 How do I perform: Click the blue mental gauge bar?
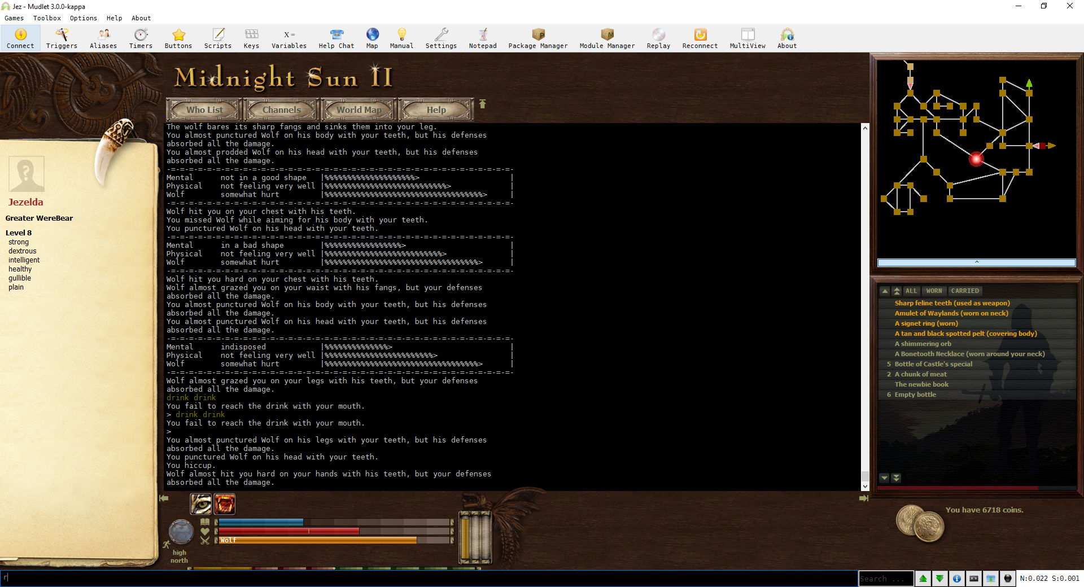coord(334,522)
